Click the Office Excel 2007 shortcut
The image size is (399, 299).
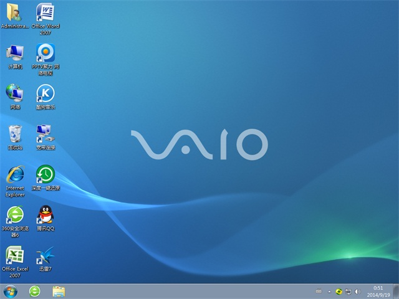[14, 255]
